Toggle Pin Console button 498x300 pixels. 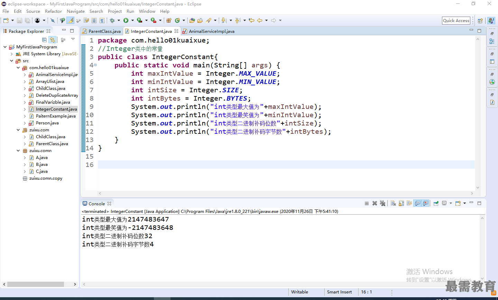(436, 203)
